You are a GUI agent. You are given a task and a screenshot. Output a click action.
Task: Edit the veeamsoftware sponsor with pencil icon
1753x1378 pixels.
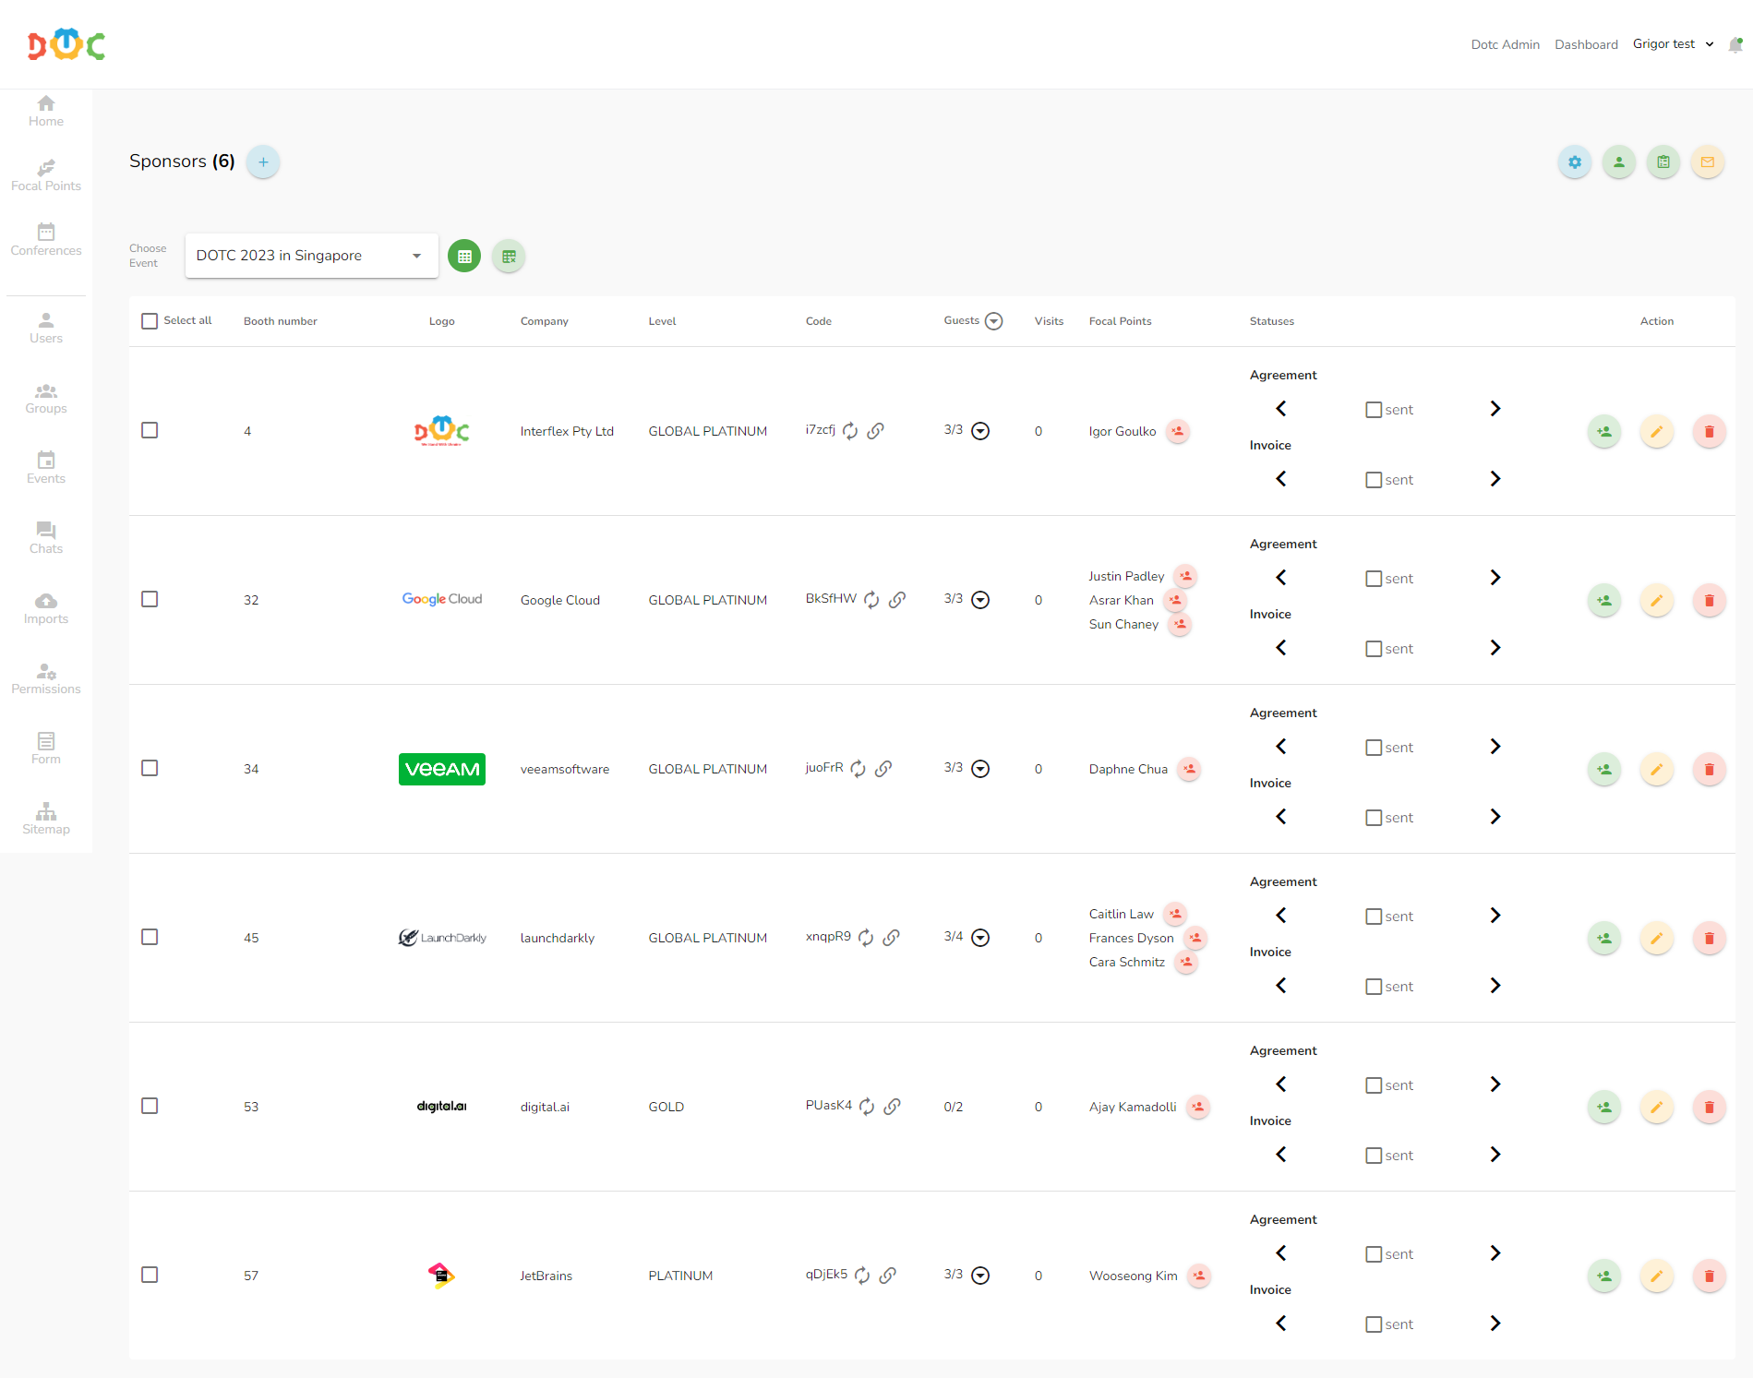[x=1656, y=769]
